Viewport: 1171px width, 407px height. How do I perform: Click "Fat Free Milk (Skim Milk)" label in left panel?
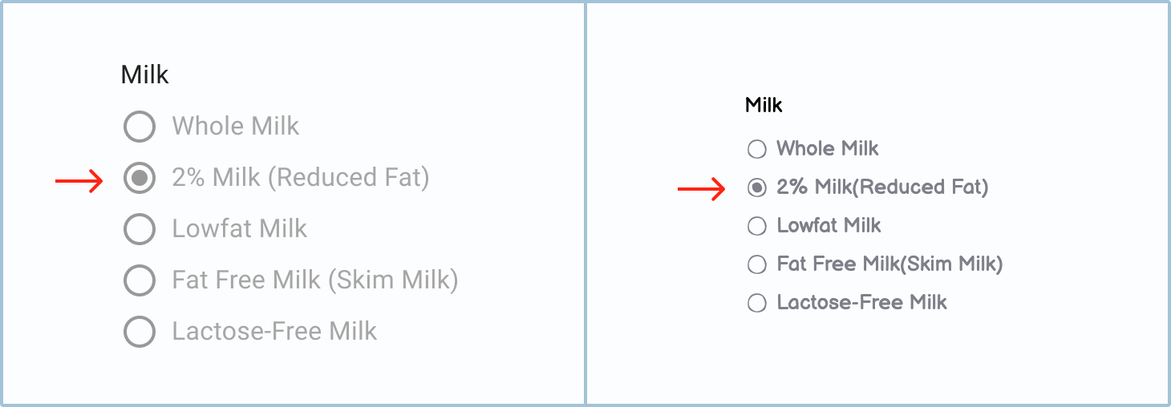click(x=315, y=280)
